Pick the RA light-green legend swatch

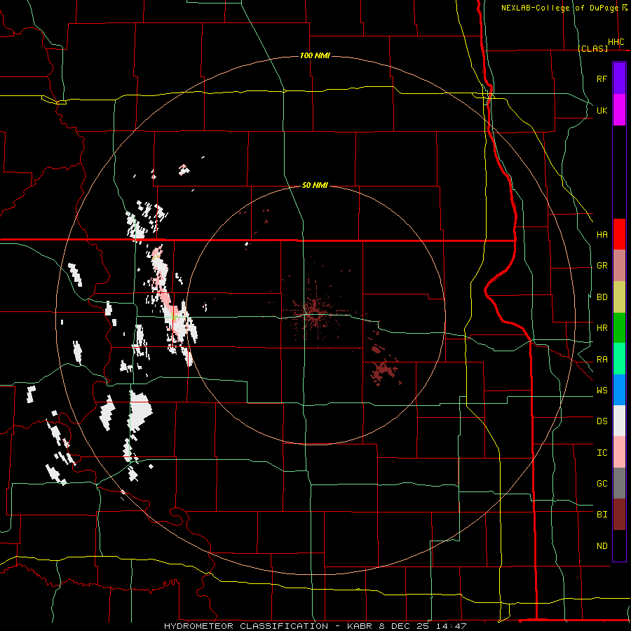click(619, 359)
